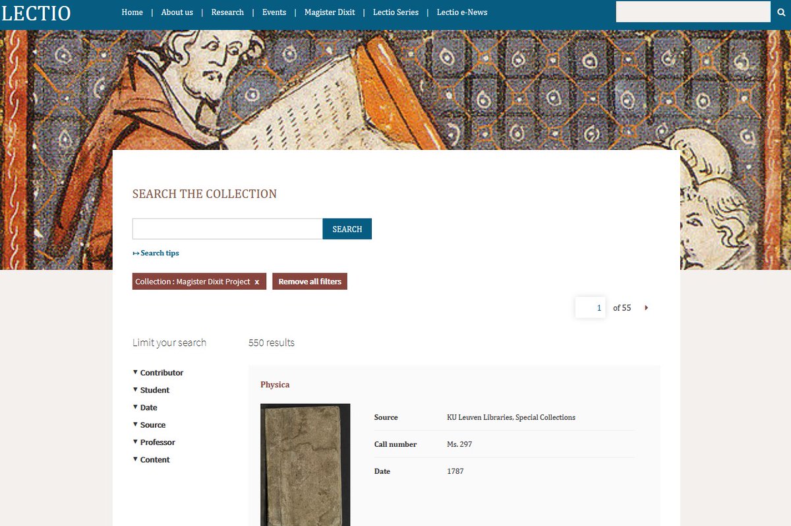Viewport: 791px width, 526px height.
Task: Focus the top header search field
Action: [693, 12]
